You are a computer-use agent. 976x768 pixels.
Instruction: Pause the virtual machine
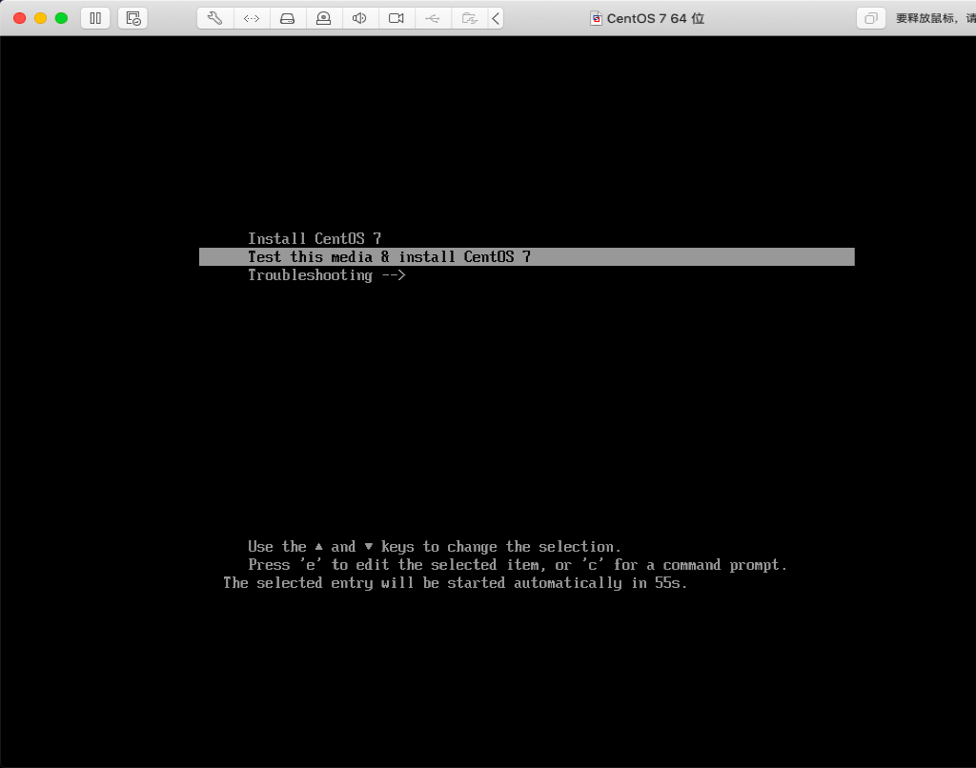95,18
